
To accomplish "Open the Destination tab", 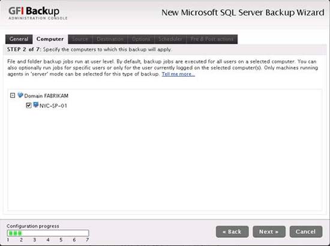I will pyautogui.click(x=110, y=39).
